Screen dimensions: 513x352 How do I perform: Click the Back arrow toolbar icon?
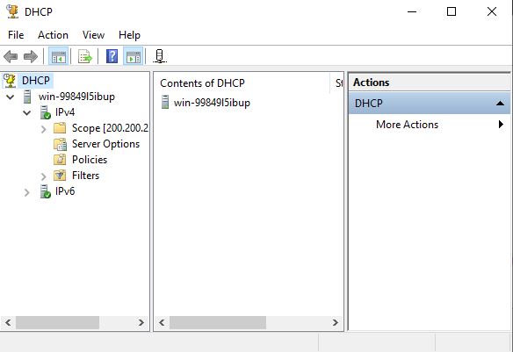(x=11, y=56)
